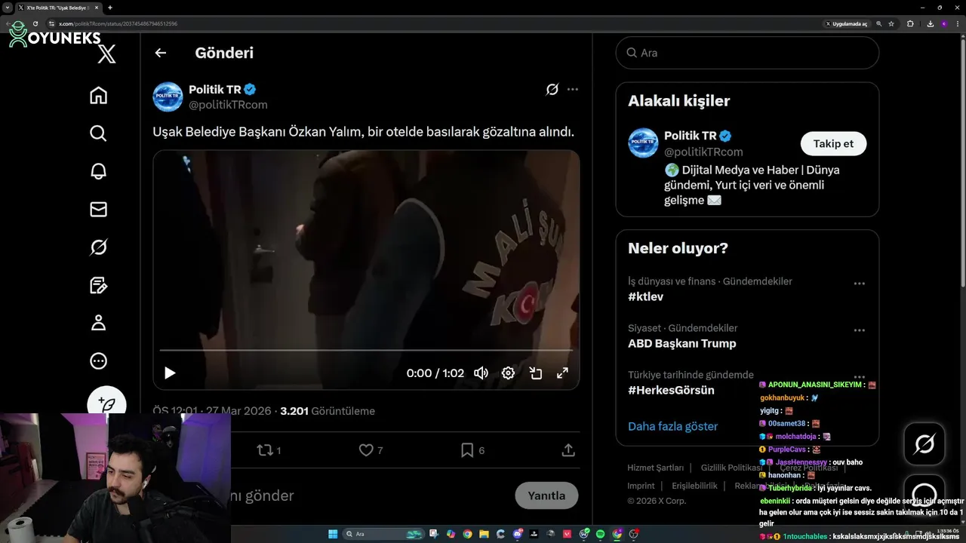This screenshot has width=966, height=543.
Task: Open More options circle icon in sidebar
Action: [98, 361]
